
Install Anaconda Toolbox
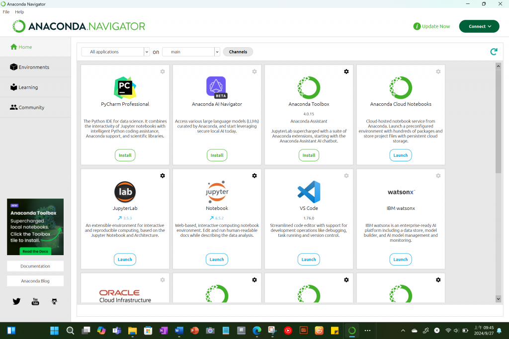point(309,155)
